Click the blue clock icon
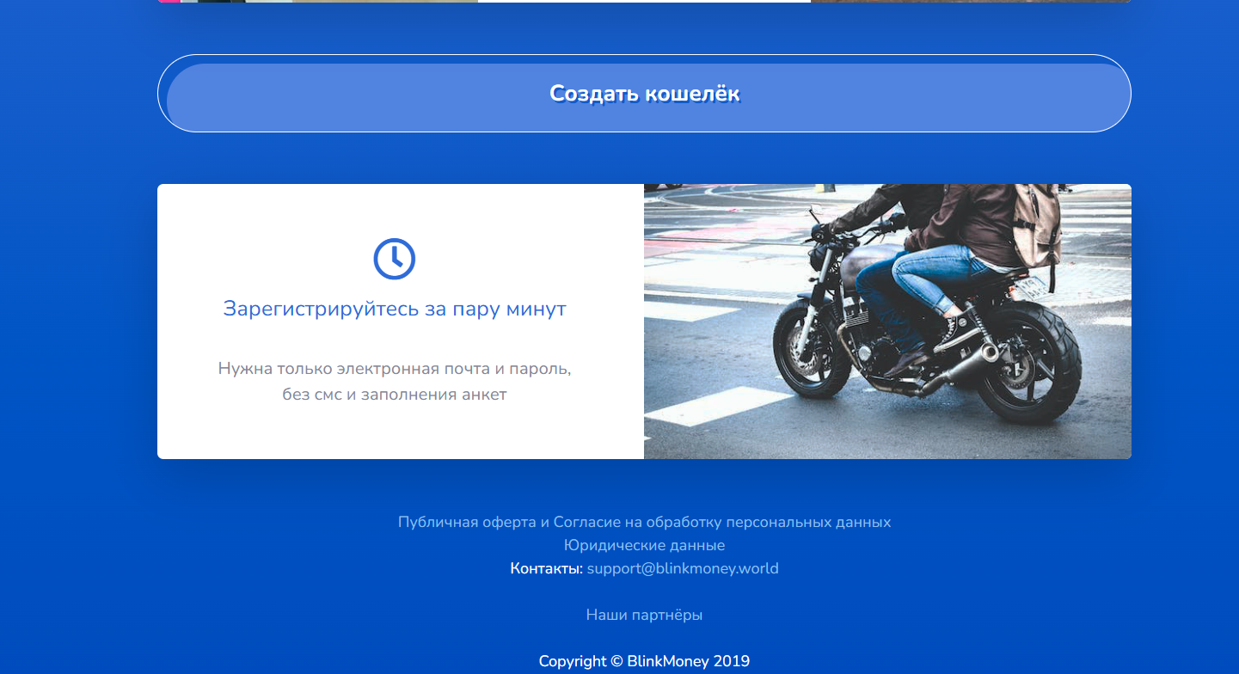Viewport: 1239px width, 674px height. click(394, 259)
